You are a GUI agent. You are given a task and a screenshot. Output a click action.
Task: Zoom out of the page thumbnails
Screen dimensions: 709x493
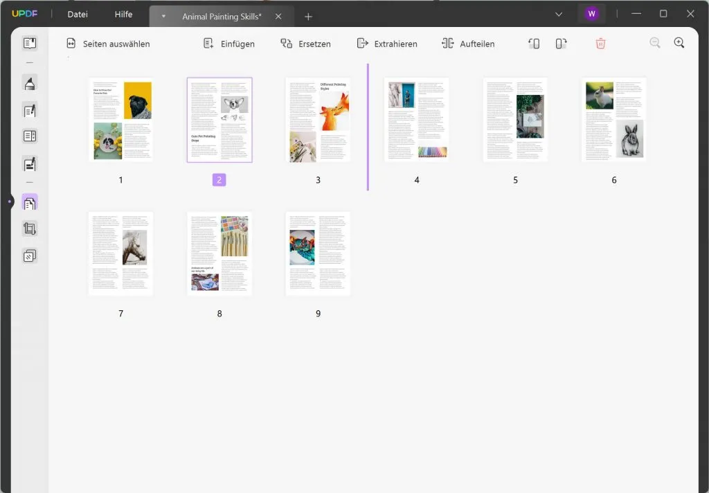[655, 43]
